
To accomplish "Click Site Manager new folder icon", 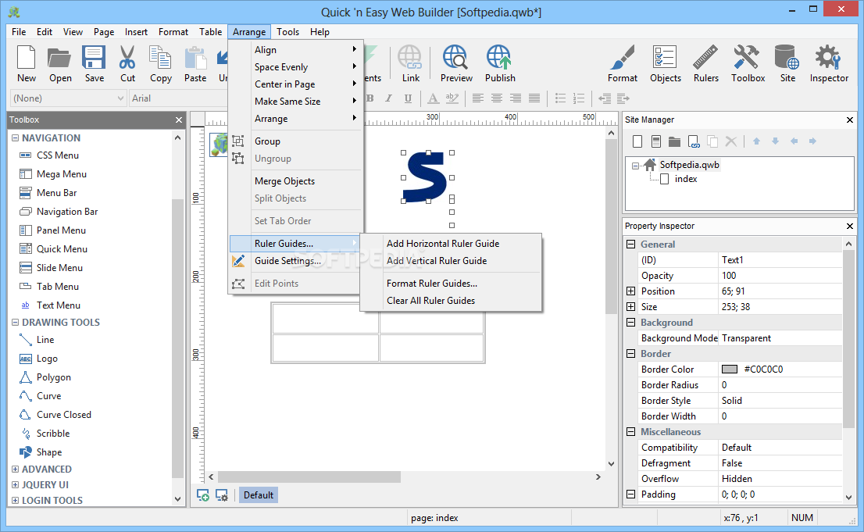I will click(x=674, y=141).
